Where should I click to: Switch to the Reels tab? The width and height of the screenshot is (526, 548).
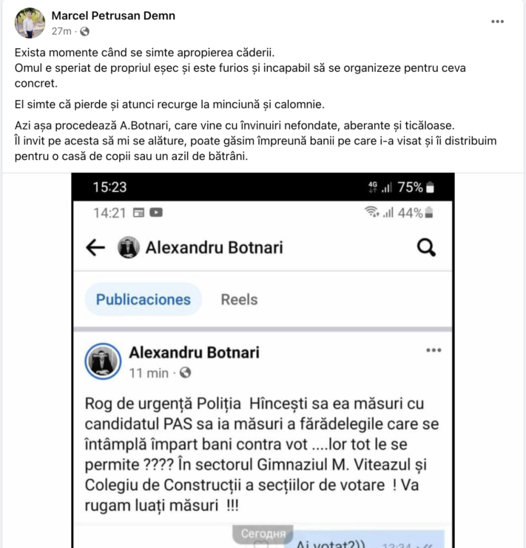pos(239,299)
